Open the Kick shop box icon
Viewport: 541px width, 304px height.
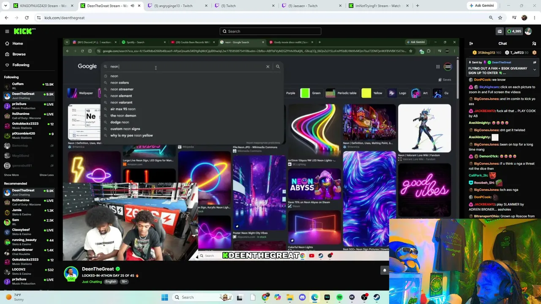[x=500, y=31]
